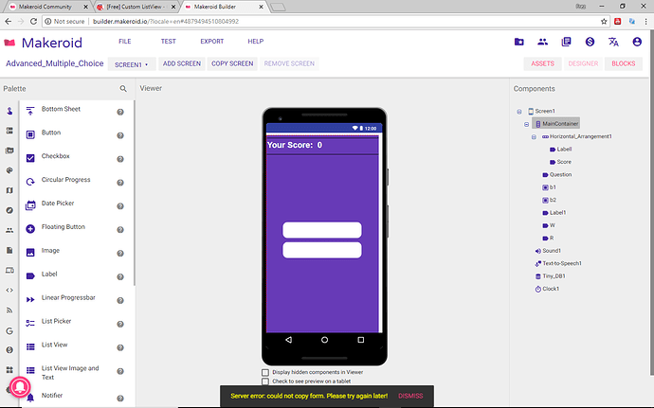Select the Social people category in palette sidebar

click(x=9, y=230)
